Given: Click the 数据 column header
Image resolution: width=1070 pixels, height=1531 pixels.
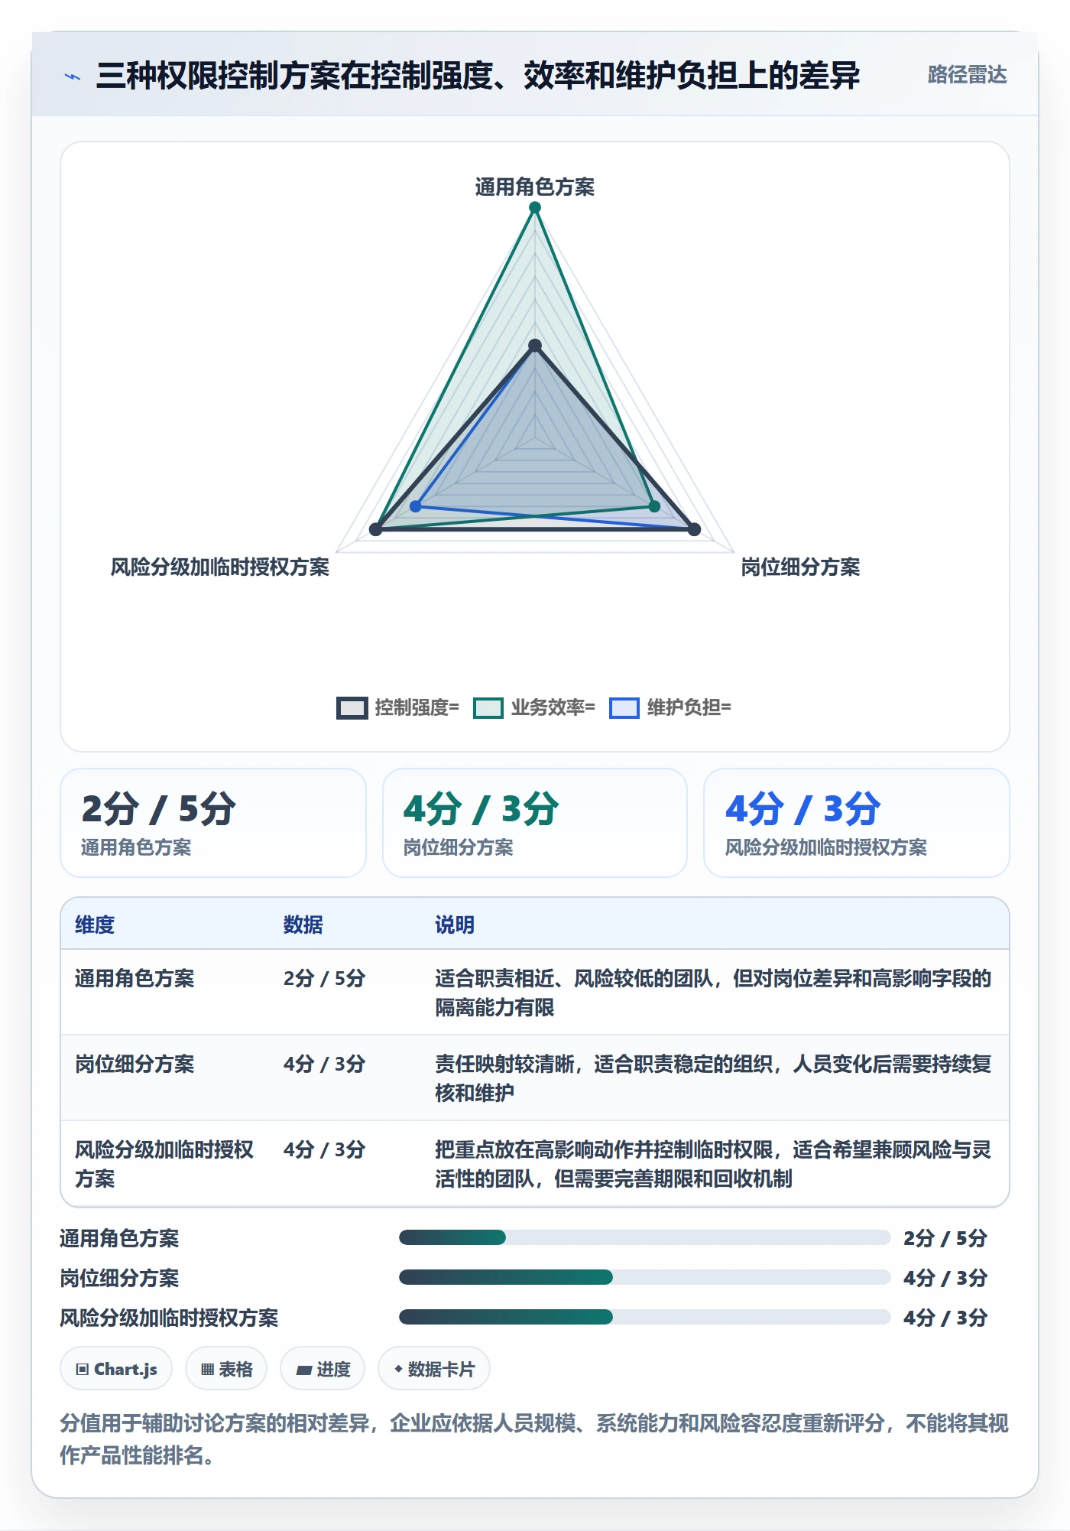Looking at the screenshot, I should [303, 925].
